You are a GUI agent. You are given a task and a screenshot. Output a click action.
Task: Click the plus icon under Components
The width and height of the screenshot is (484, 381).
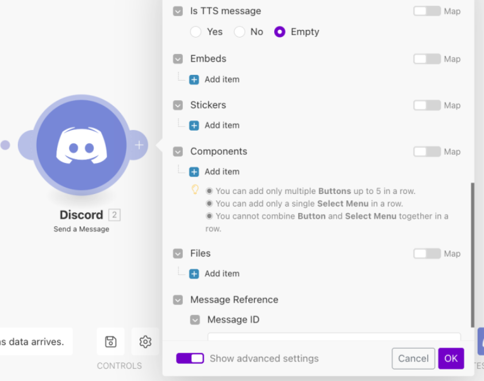coord(194,172)
